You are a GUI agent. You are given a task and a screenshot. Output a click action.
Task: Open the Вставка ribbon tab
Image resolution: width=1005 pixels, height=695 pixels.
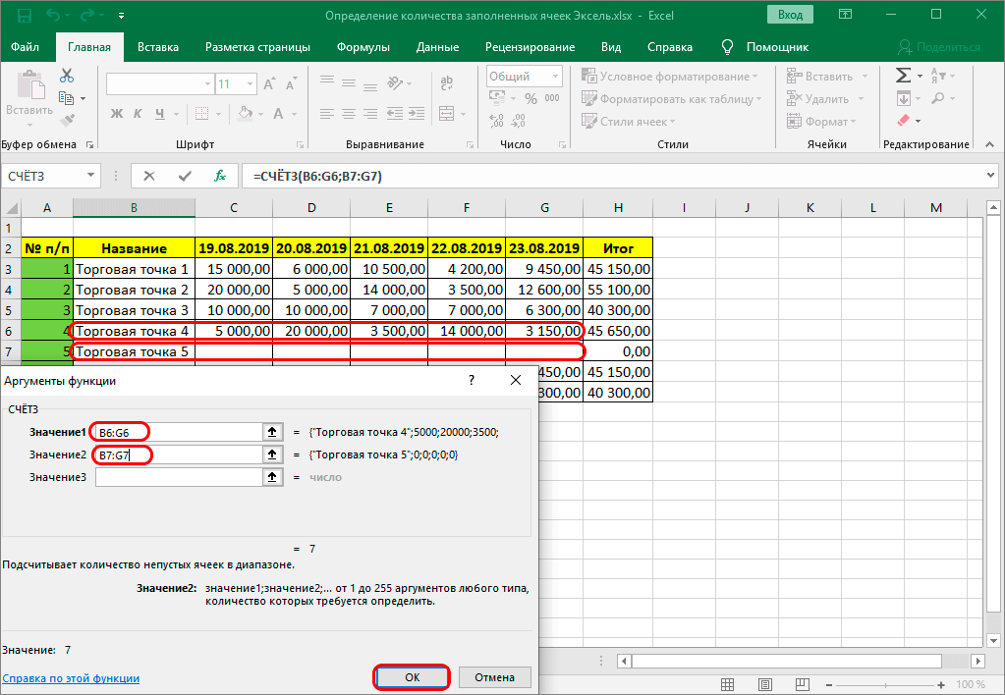(x=158, y=47)
